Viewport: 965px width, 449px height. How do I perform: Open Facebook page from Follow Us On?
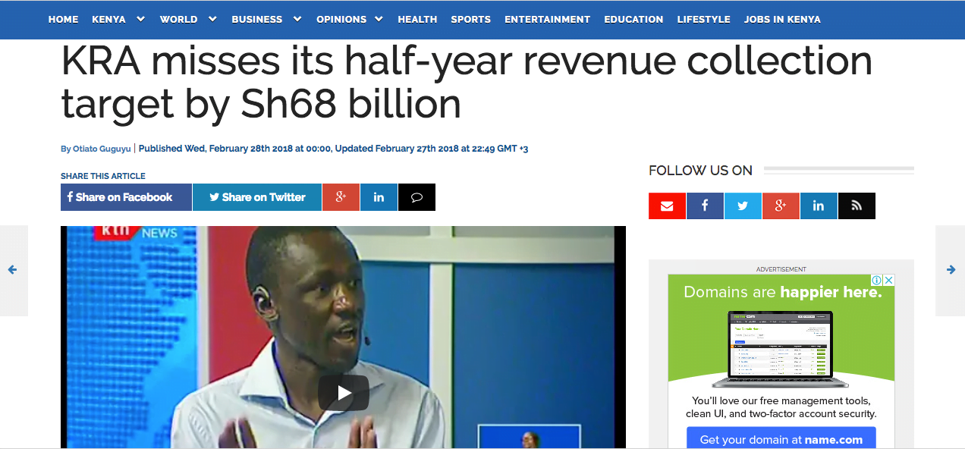point(705,206)
